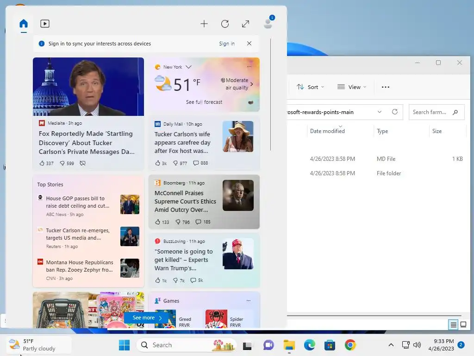Open Microsoft Edge from taskbar
The image size is (474, 356).
click(310, 345)
